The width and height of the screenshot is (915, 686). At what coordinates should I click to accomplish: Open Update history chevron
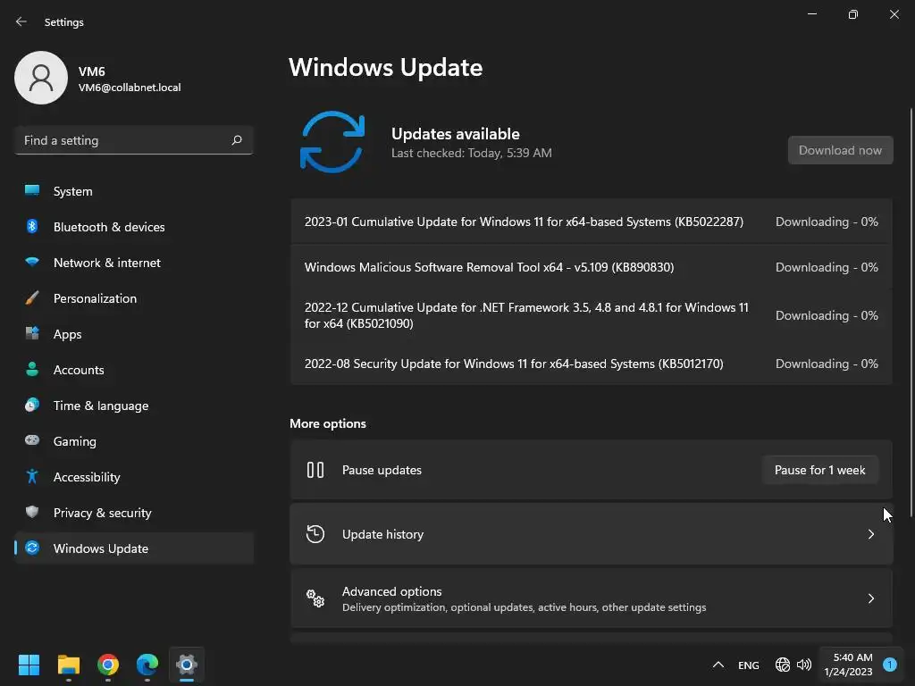point(870,534)
